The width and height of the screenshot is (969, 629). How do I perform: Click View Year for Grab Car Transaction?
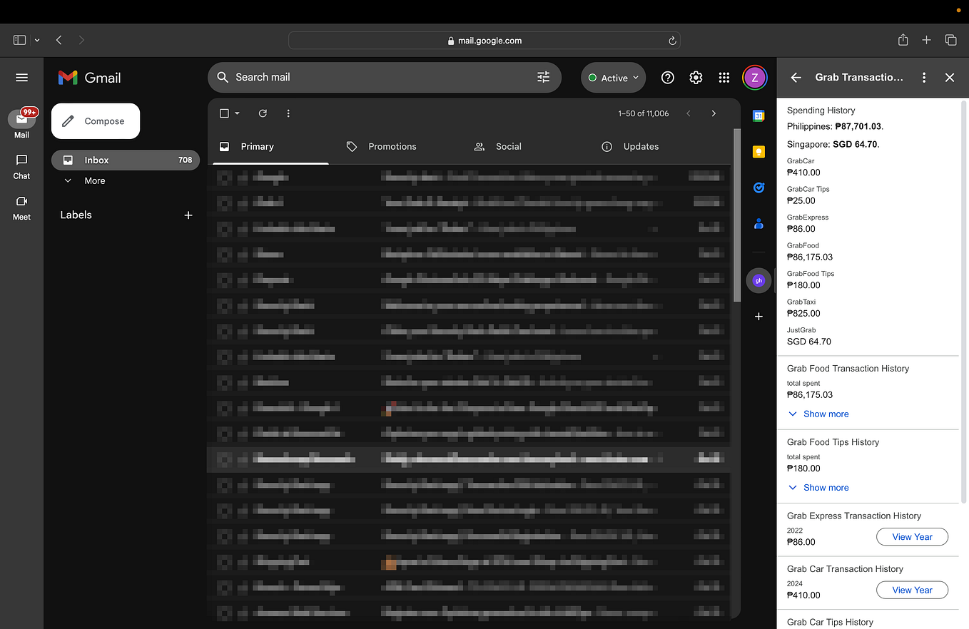click(912, 590)
